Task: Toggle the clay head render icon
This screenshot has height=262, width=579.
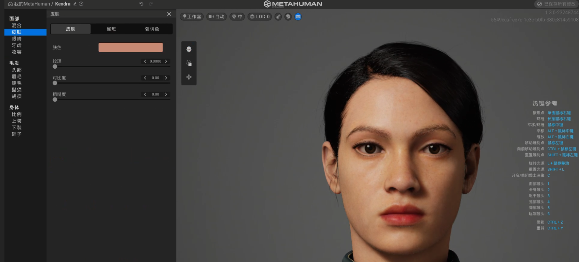Action: [288, 17]
